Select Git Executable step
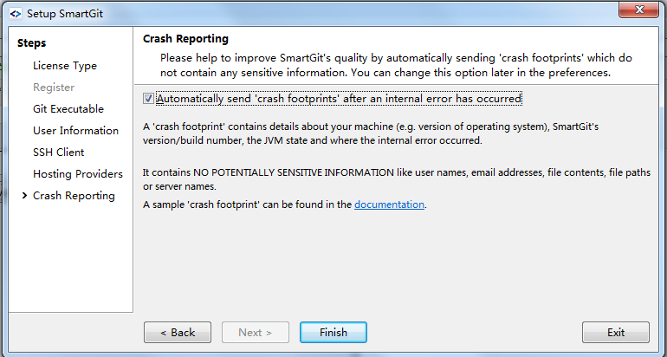This screenshot has width=667, height=357. pyautogui.click(x=68, y=109)
